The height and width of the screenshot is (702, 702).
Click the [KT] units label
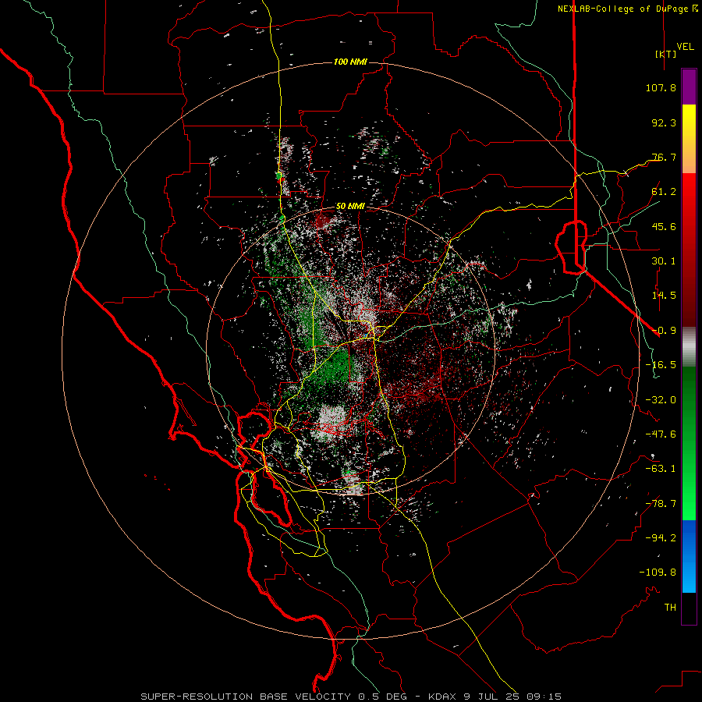(x=666, y=54)
